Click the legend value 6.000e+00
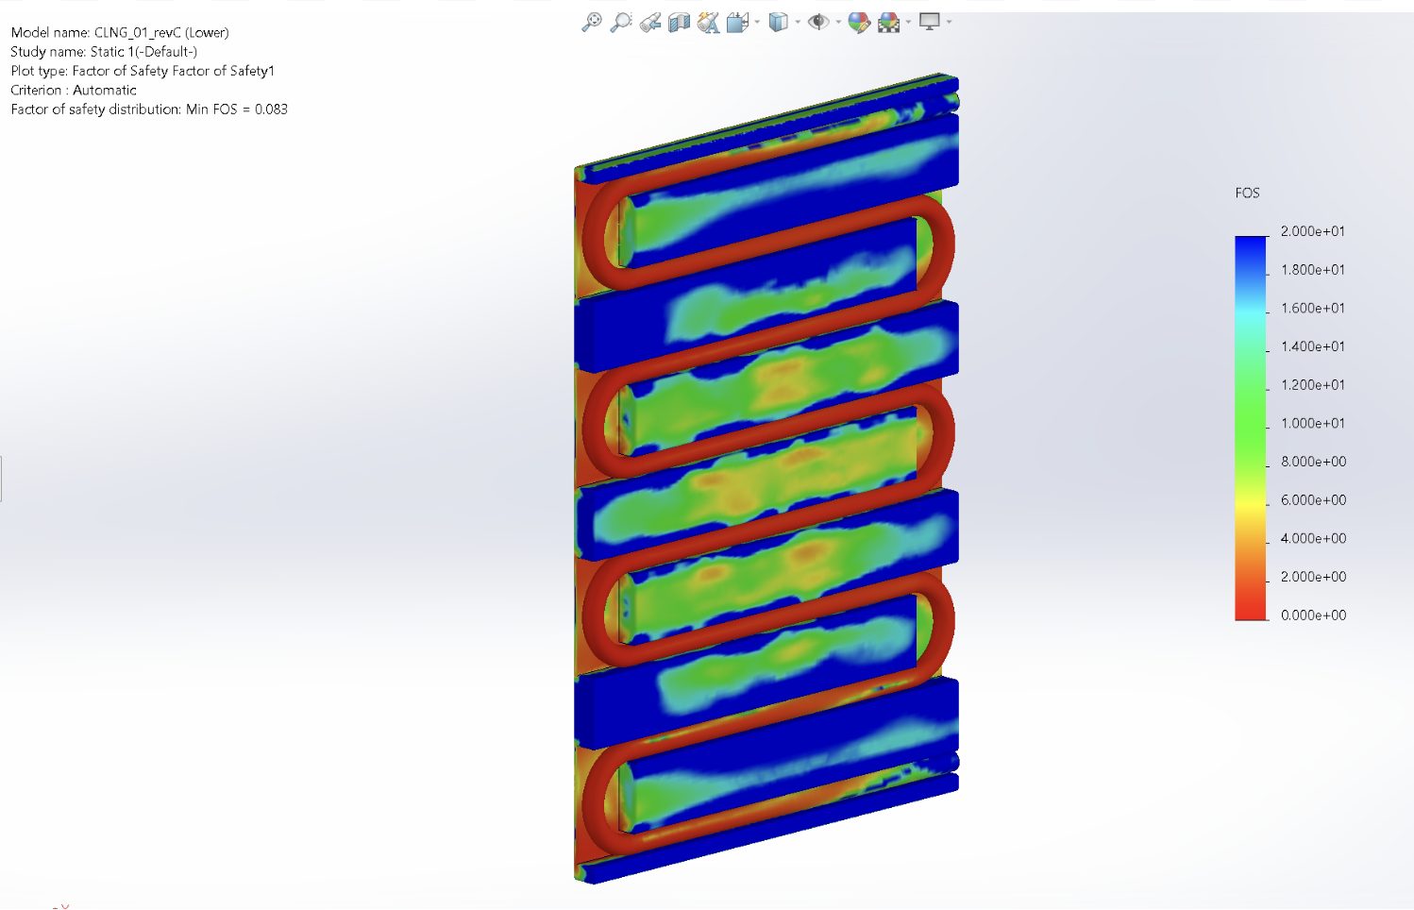Image resolution: width=1414 pixels, height=910 pixels. (1313, 500)
